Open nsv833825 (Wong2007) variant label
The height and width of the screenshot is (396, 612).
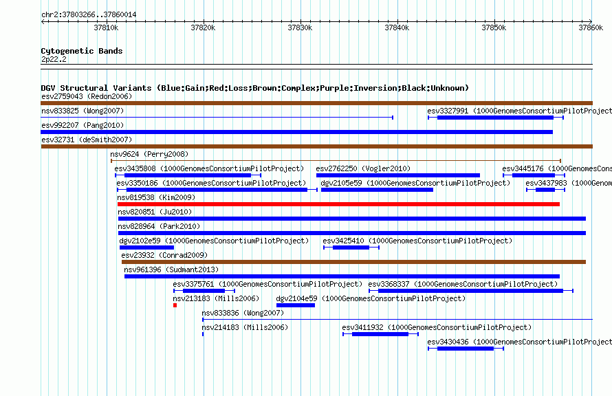coord(83,111)
